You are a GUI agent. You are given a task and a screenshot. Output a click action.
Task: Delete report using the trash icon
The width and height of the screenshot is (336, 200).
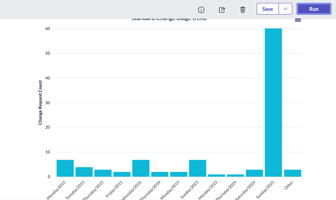pos(242,10)
